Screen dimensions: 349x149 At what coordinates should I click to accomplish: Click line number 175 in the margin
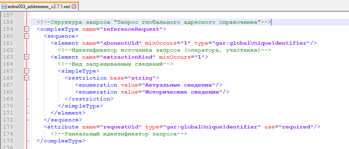point(9,141)
